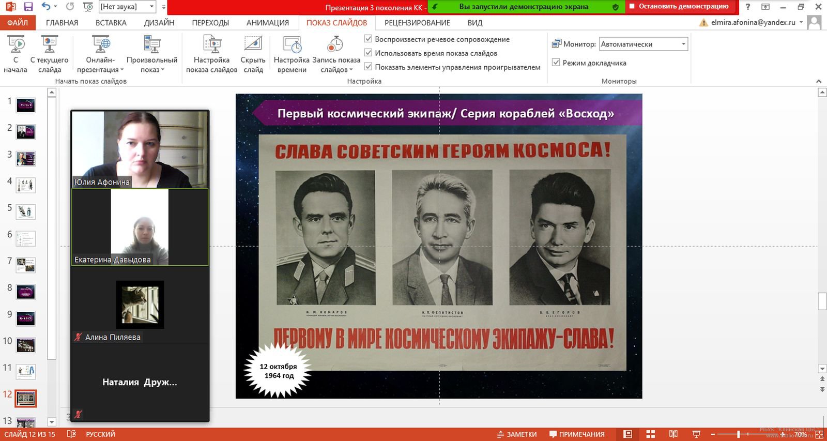Click the Redo arrow in quick access toolbar
Viewport: 827px width, 441px height.
point(70,7)
